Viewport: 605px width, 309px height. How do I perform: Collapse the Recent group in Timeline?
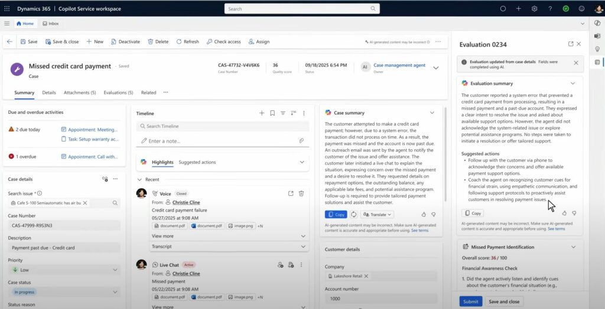(x=140, y=179)
